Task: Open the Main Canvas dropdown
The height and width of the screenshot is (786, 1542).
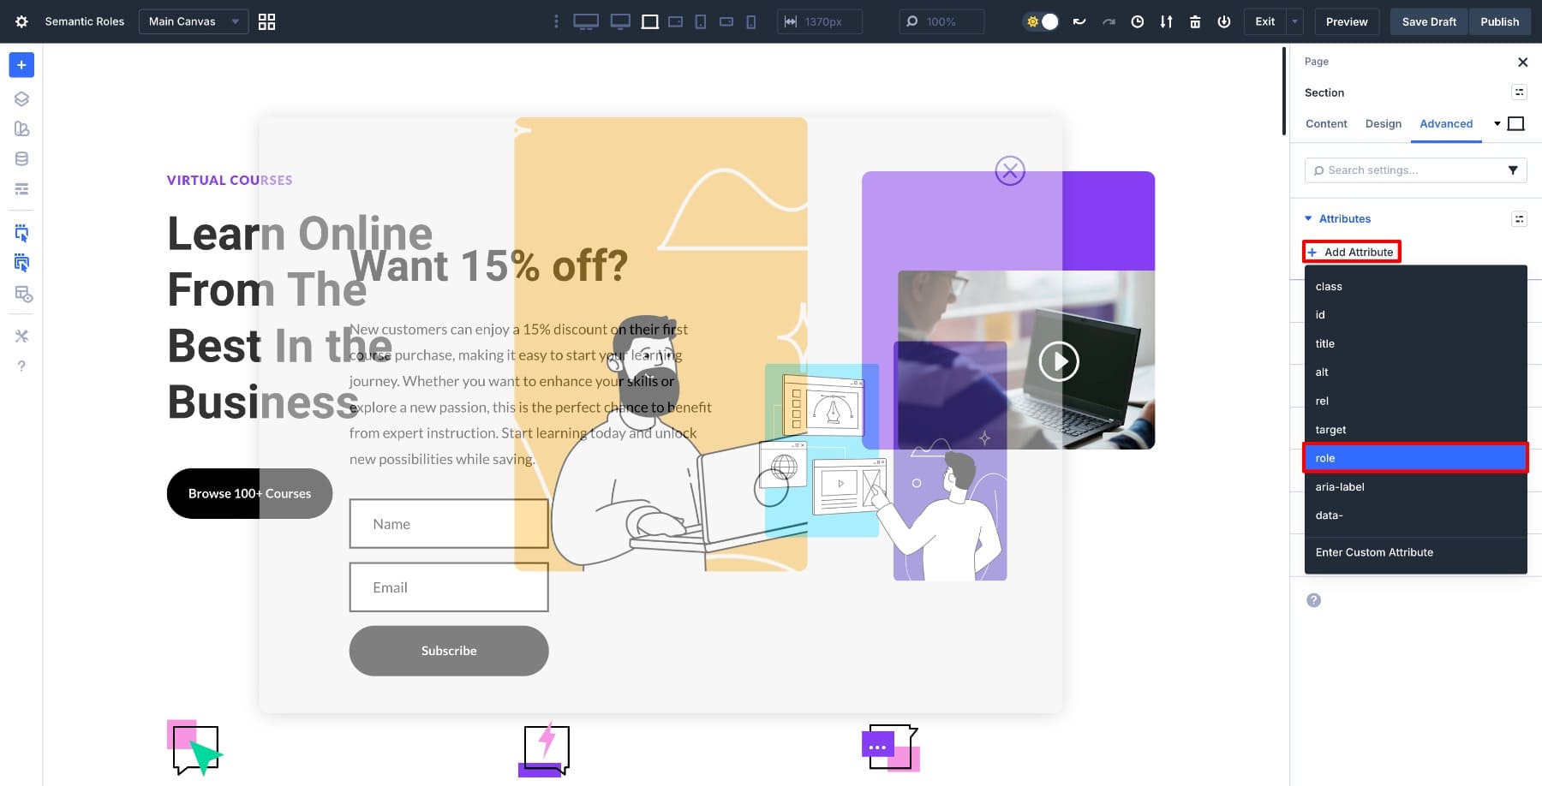Action: tap(193, 21)
